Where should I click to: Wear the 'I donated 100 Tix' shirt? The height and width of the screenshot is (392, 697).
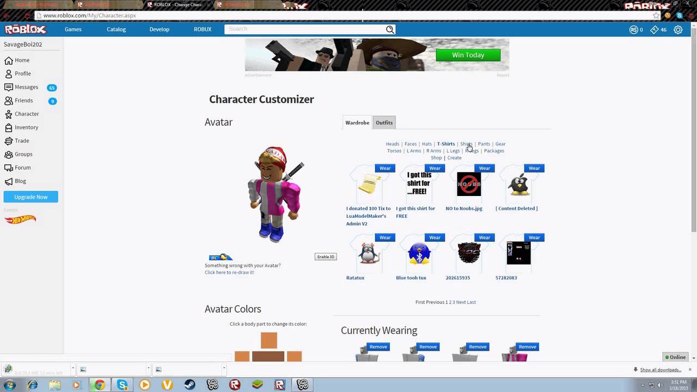385,168
